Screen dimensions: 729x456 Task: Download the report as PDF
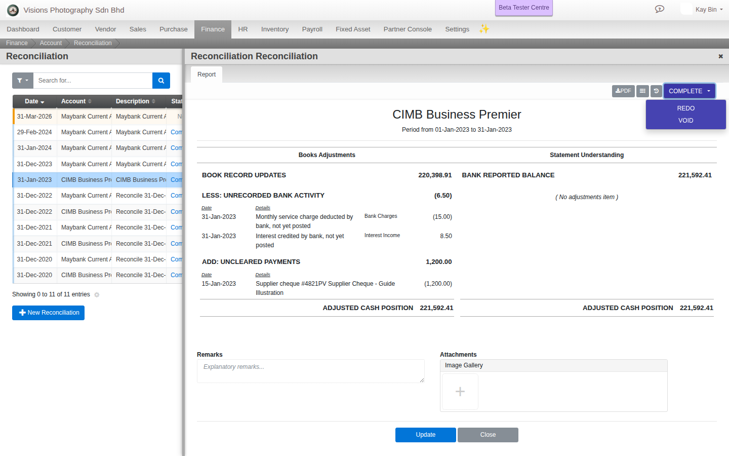pyautogui.click(x=623, y=91)
